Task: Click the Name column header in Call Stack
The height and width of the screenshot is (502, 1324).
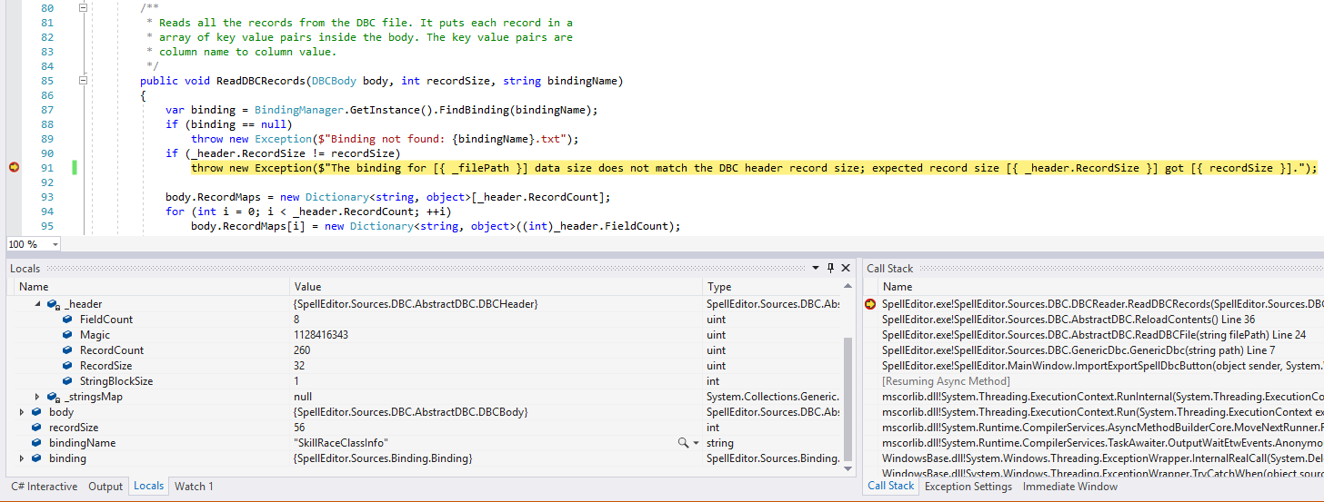Action: [x=1100, y=287]
